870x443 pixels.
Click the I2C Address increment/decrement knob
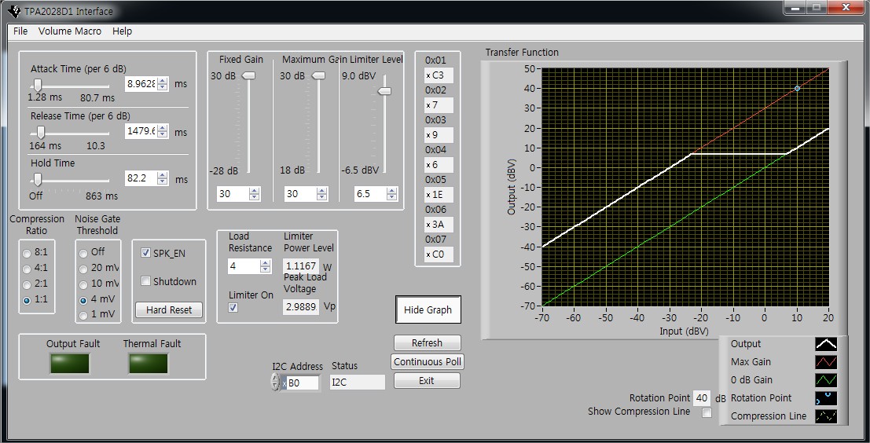coord(275,382)
